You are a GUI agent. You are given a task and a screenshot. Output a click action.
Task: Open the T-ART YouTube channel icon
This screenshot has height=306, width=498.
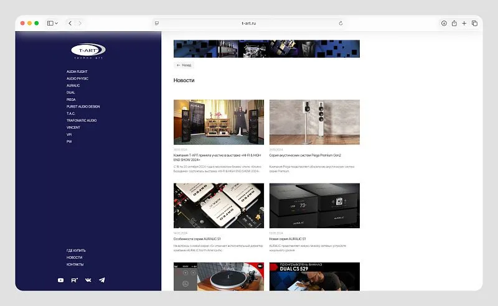click(x=60, y=280)
